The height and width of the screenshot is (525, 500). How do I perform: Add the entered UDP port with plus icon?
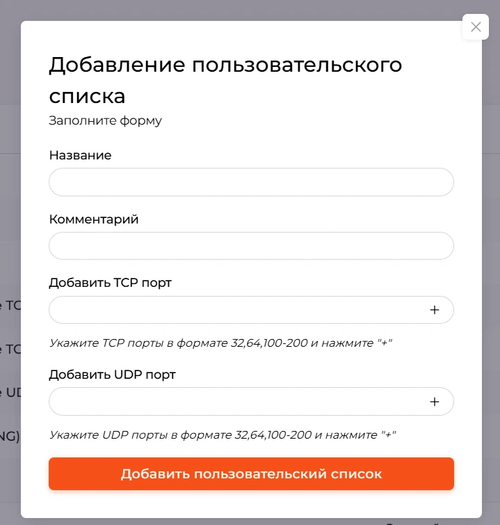(434, 402)
